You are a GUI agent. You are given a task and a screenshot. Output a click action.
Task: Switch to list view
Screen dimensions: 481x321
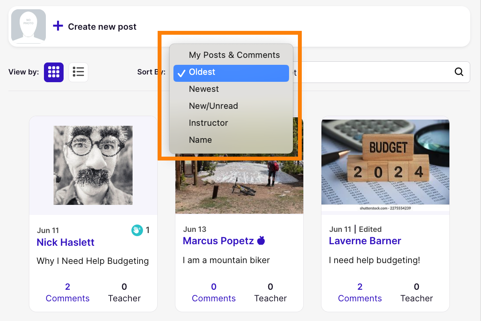78,72
